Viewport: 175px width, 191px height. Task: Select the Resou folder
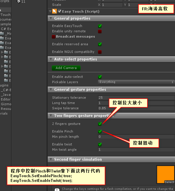coord(6,109)
